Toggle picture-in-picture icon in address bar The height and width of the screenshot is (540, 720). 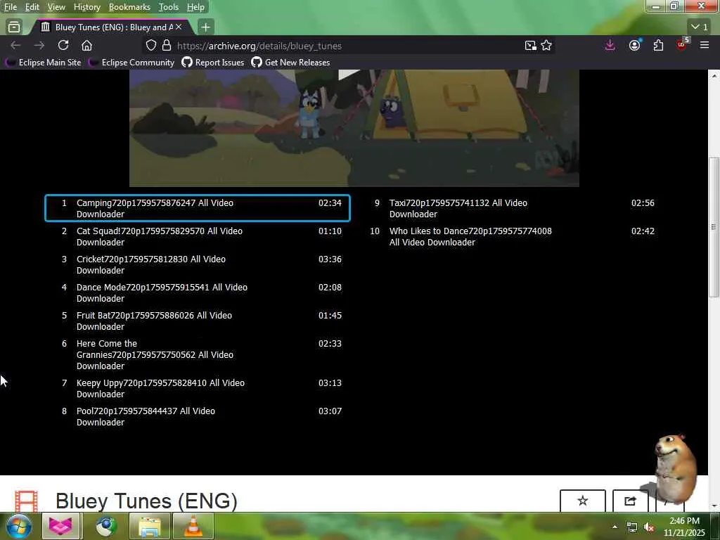530,46
